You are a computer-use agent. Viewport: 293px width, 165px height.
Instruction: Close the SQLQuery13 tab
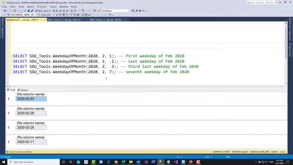click(x=45, y=20)
